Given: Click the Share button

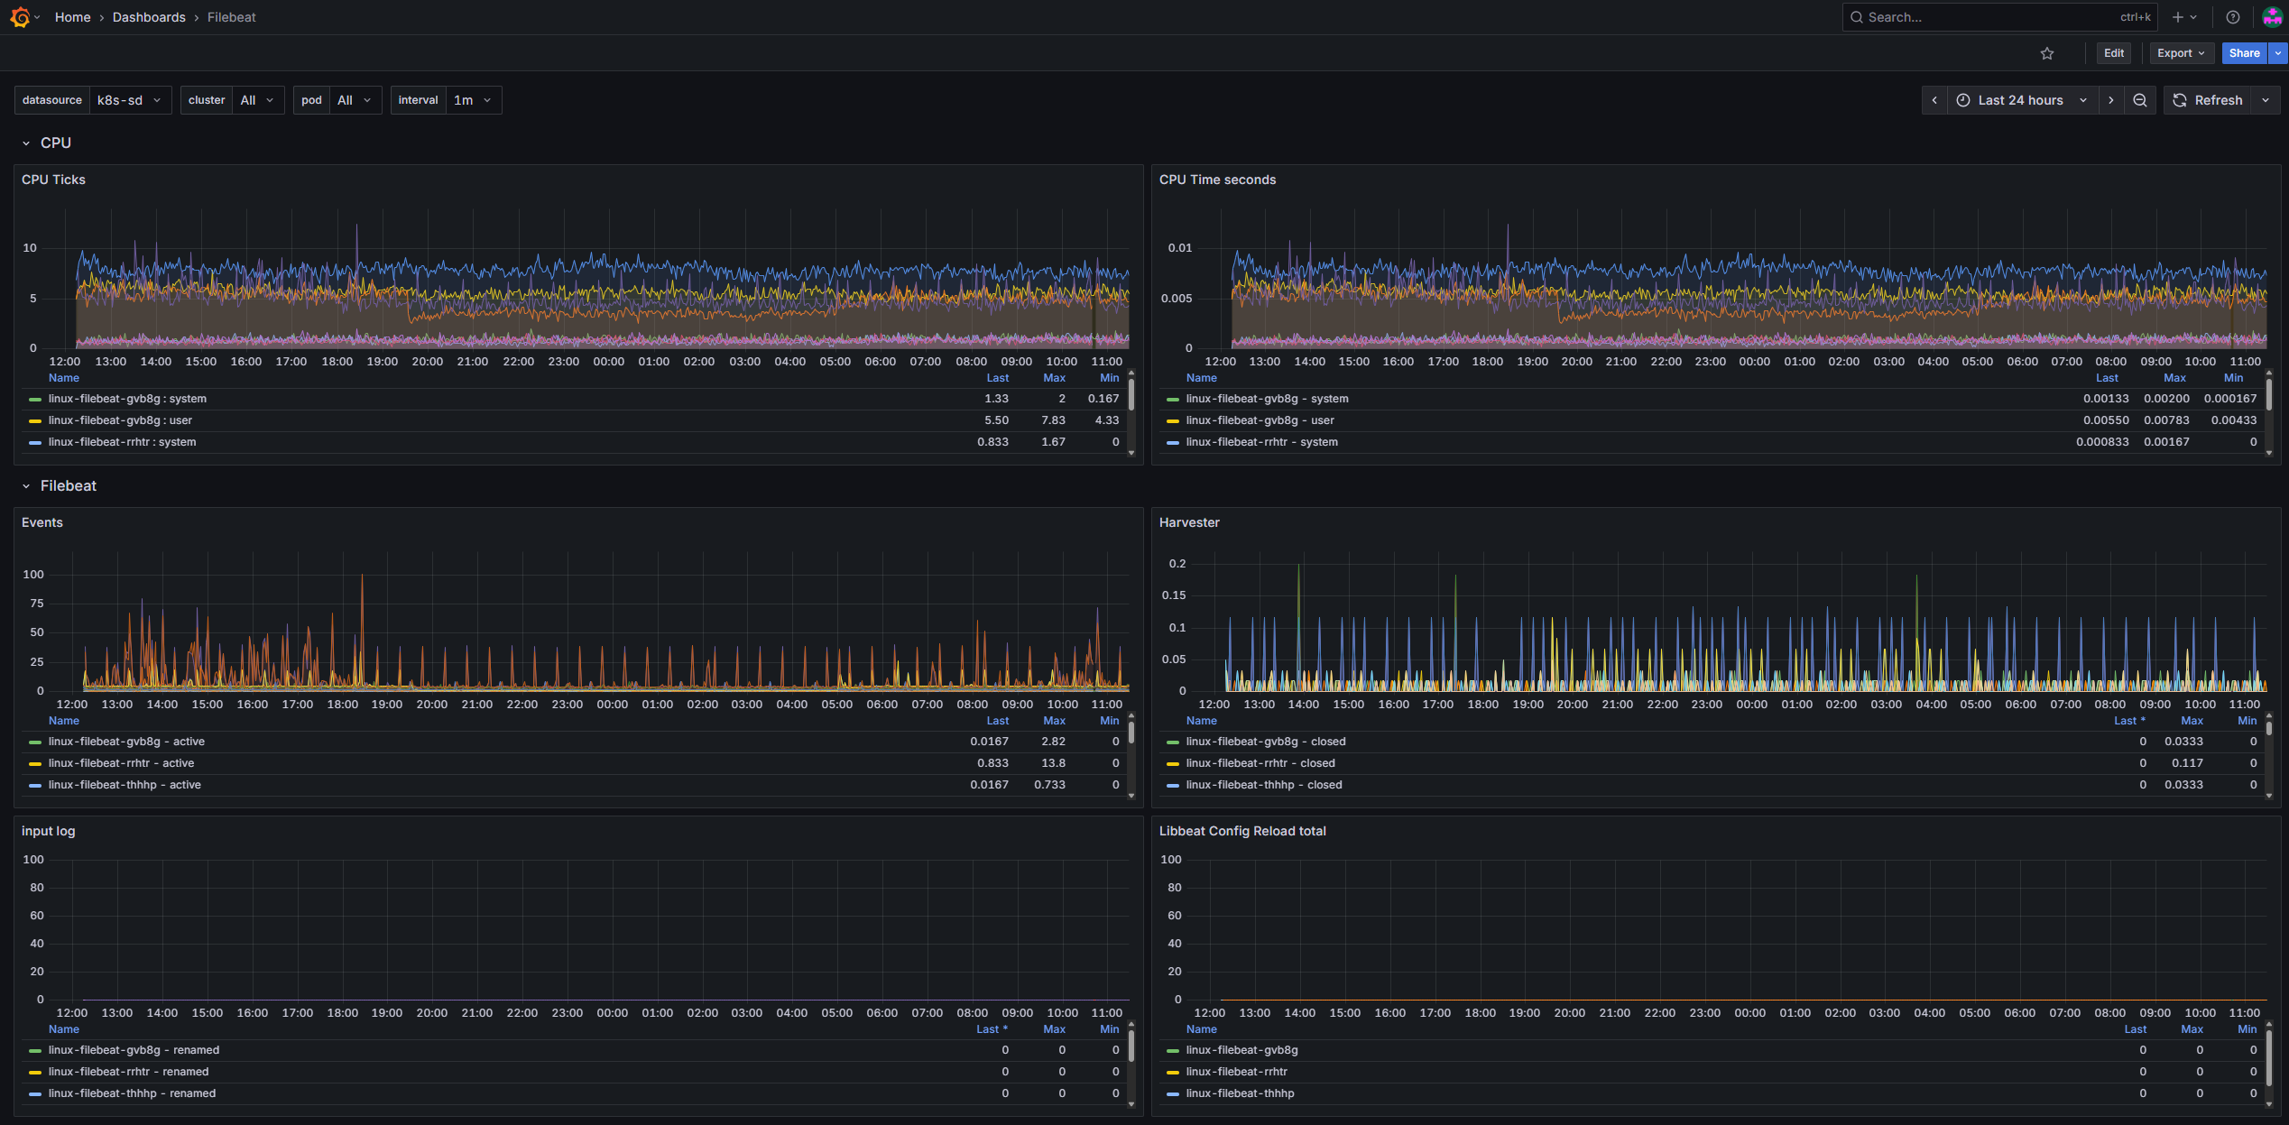Looking at the screenshot, I should pos(2244,53).
